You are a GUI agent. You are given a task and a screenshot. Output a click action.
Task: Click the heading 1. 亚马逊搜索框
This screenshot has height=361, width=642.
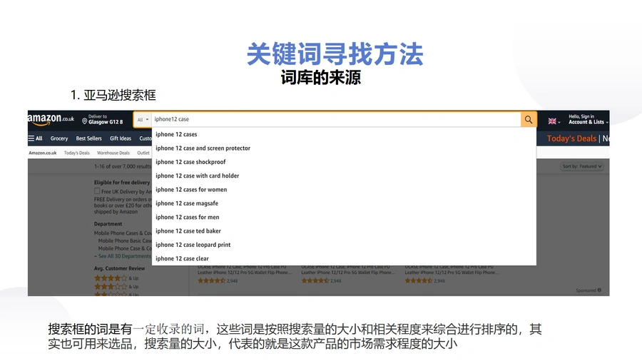(x=113, y=96)
